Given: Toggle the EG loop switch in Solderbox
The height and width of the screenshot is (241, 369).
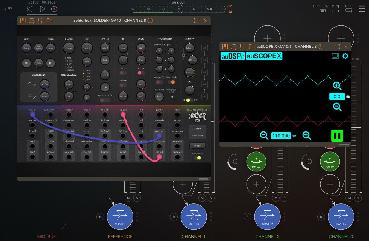Looking at the screenshot, I should click(x=123, y=73).
